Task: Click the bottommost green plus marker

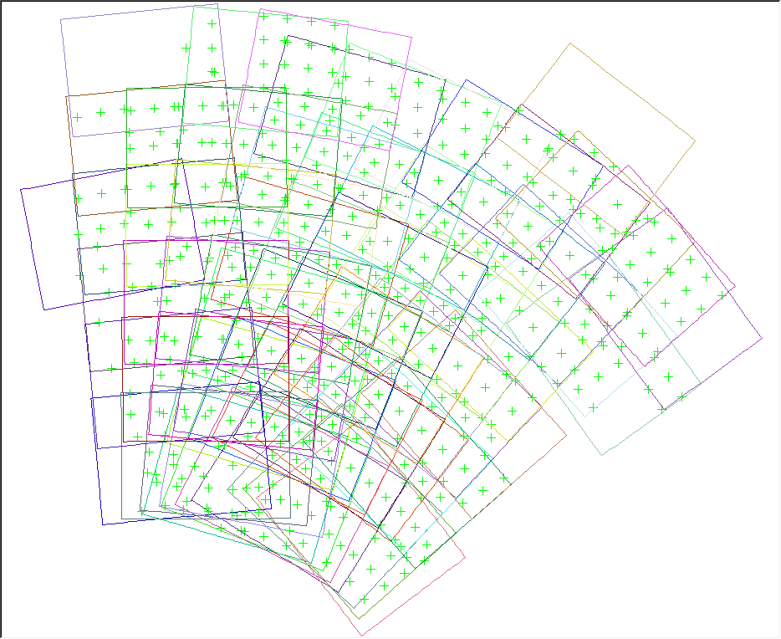Action: [x=365, y=600]
